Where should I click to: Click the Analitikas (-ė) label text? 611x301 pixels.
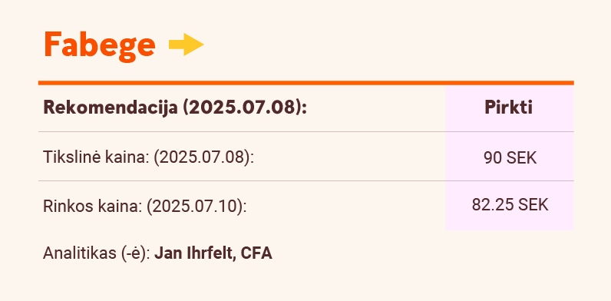[97, 253]
